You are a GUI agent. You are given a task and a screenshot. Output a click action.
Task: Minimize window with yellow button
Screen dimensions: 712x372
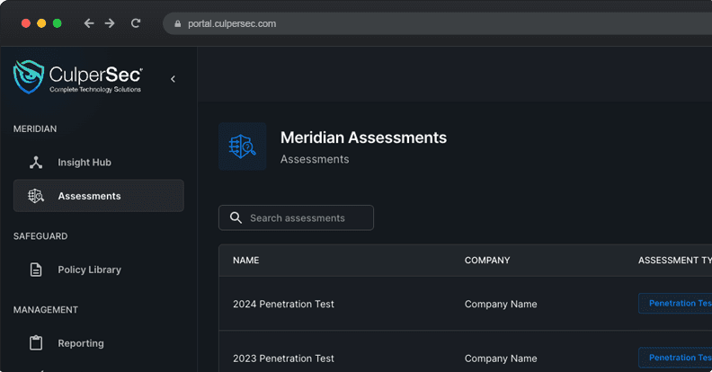pos(41,23)
